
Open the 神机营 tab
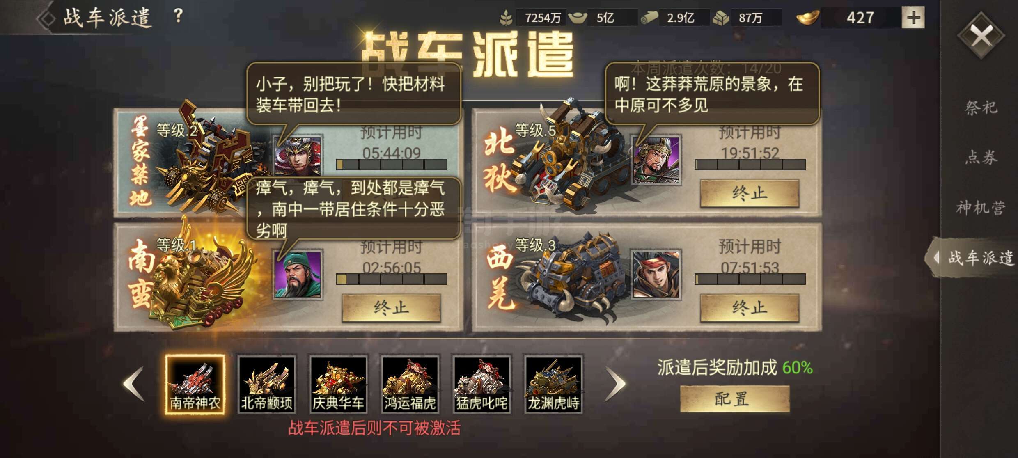(x=981, y=208)
